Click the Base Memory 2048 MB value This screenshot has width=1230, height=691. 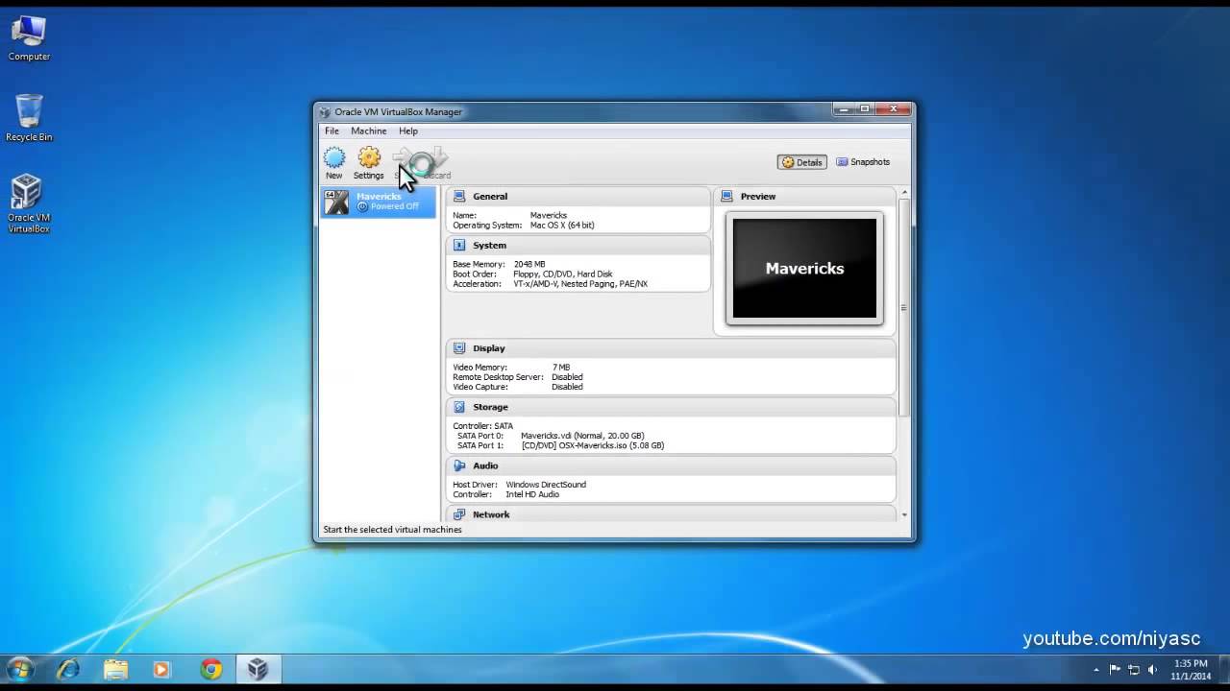(x=529, y=264)
